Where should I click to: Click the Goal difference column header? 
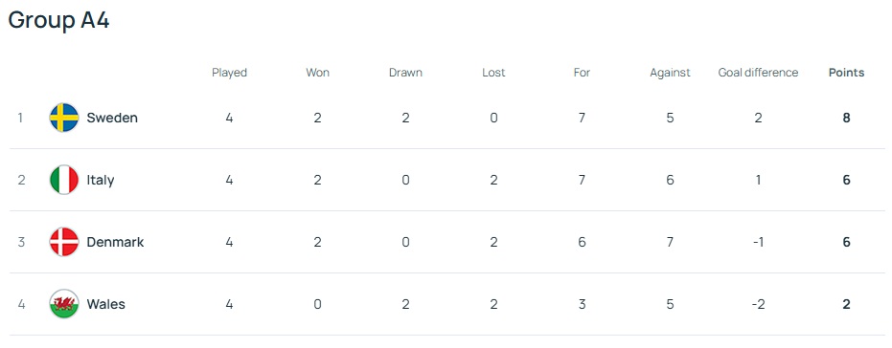[758, 73]
